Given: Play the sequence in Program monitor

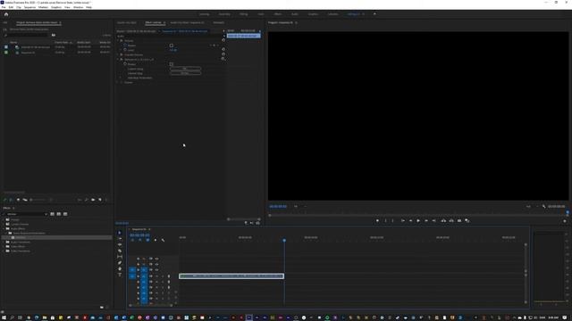Looking at the screenshot, I should coord(418,220).
